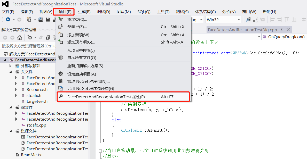307x159 pixels.
Task: Click the OnQueryDragIcon method icon in navigation bar
Action: coord(265,36)
